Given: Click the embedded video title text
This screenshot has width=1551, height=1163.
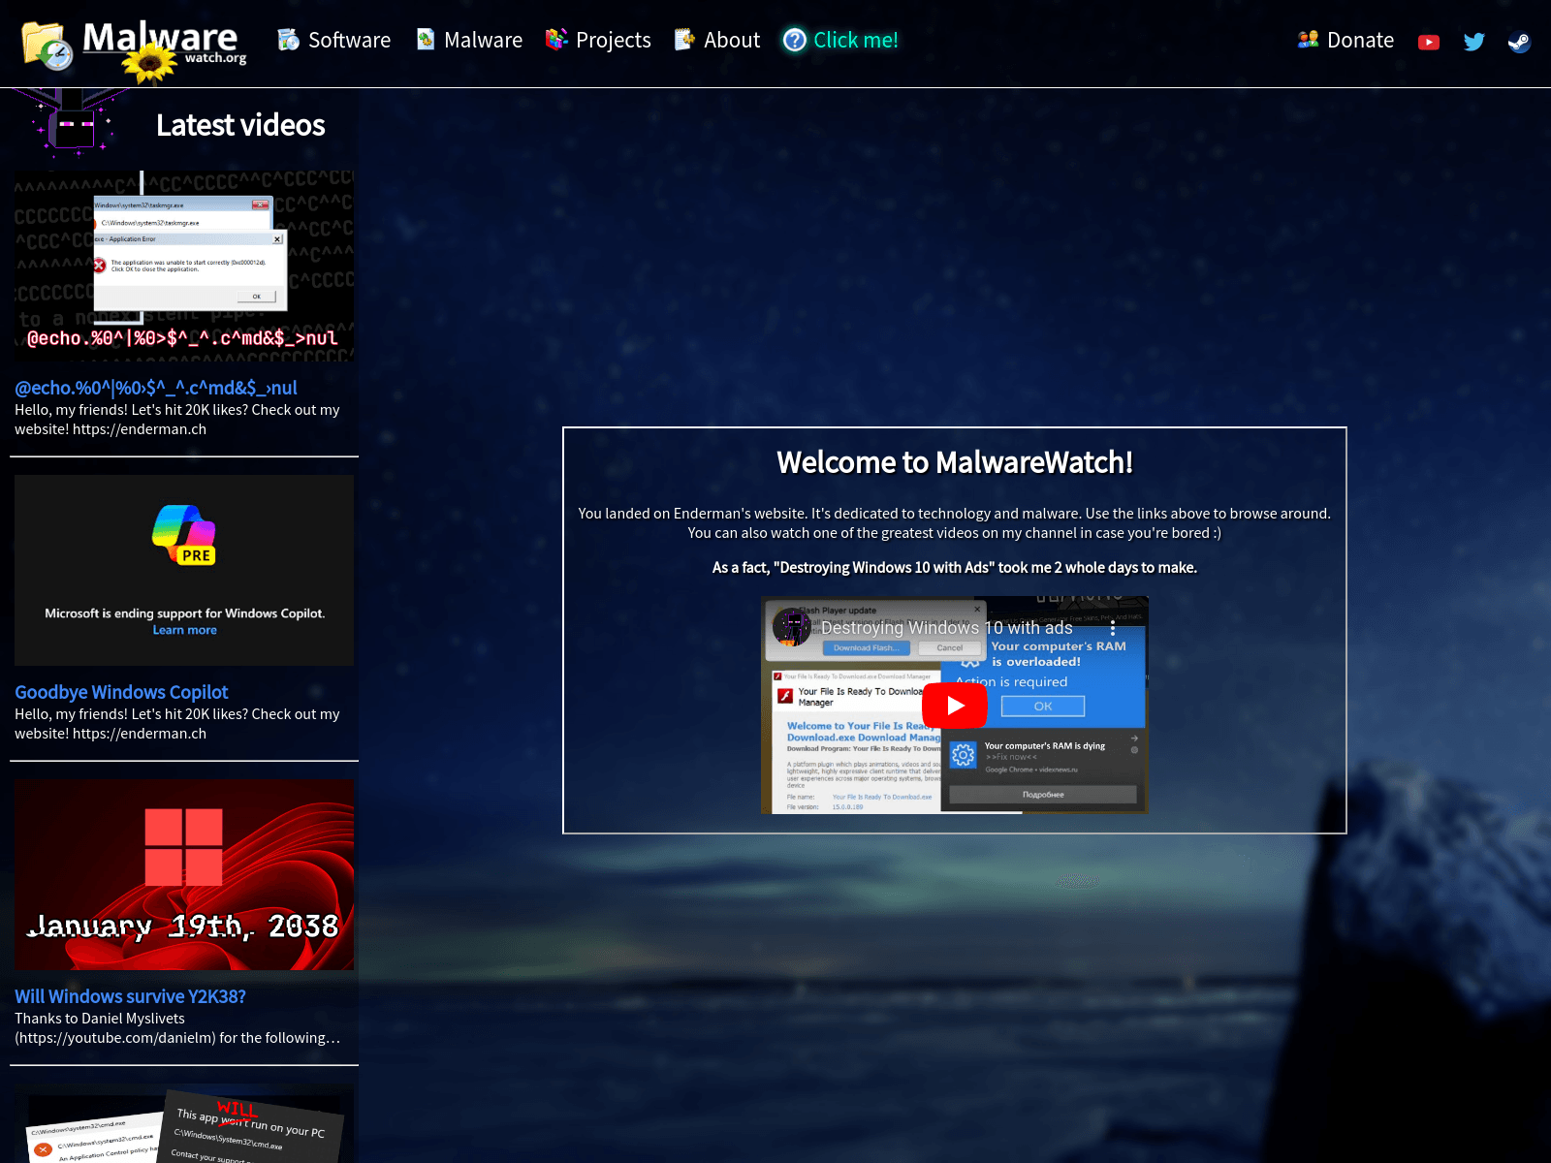Looking at the screenshot, I should pos(947,628).
